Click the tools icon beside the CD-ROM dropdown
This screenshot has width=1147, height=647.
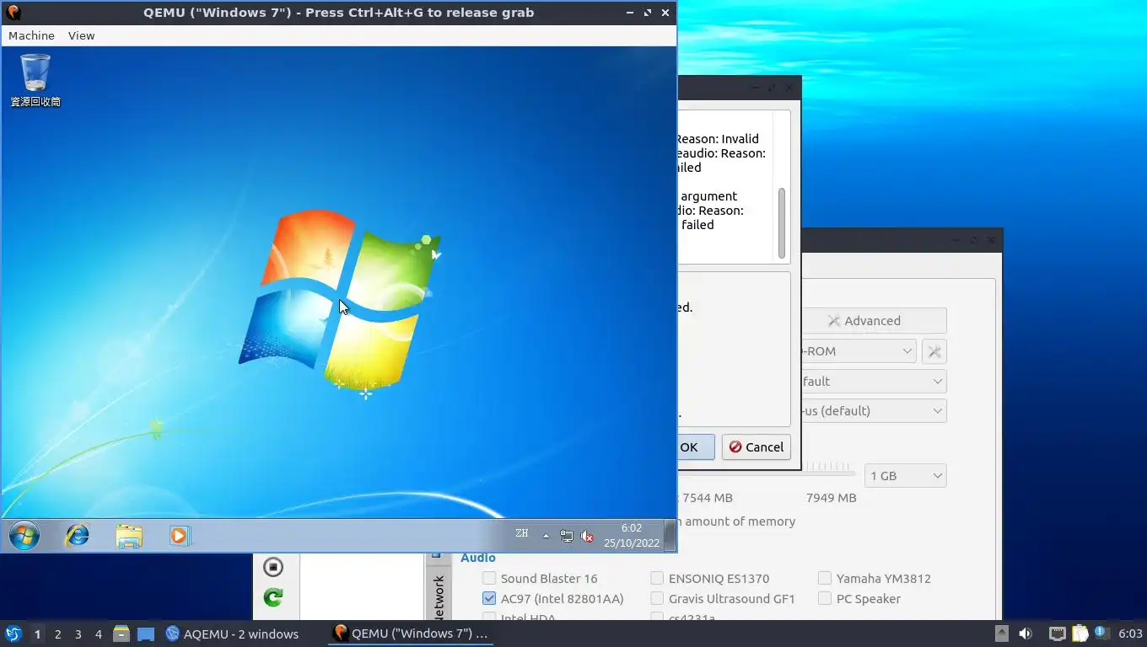point(934,351)
